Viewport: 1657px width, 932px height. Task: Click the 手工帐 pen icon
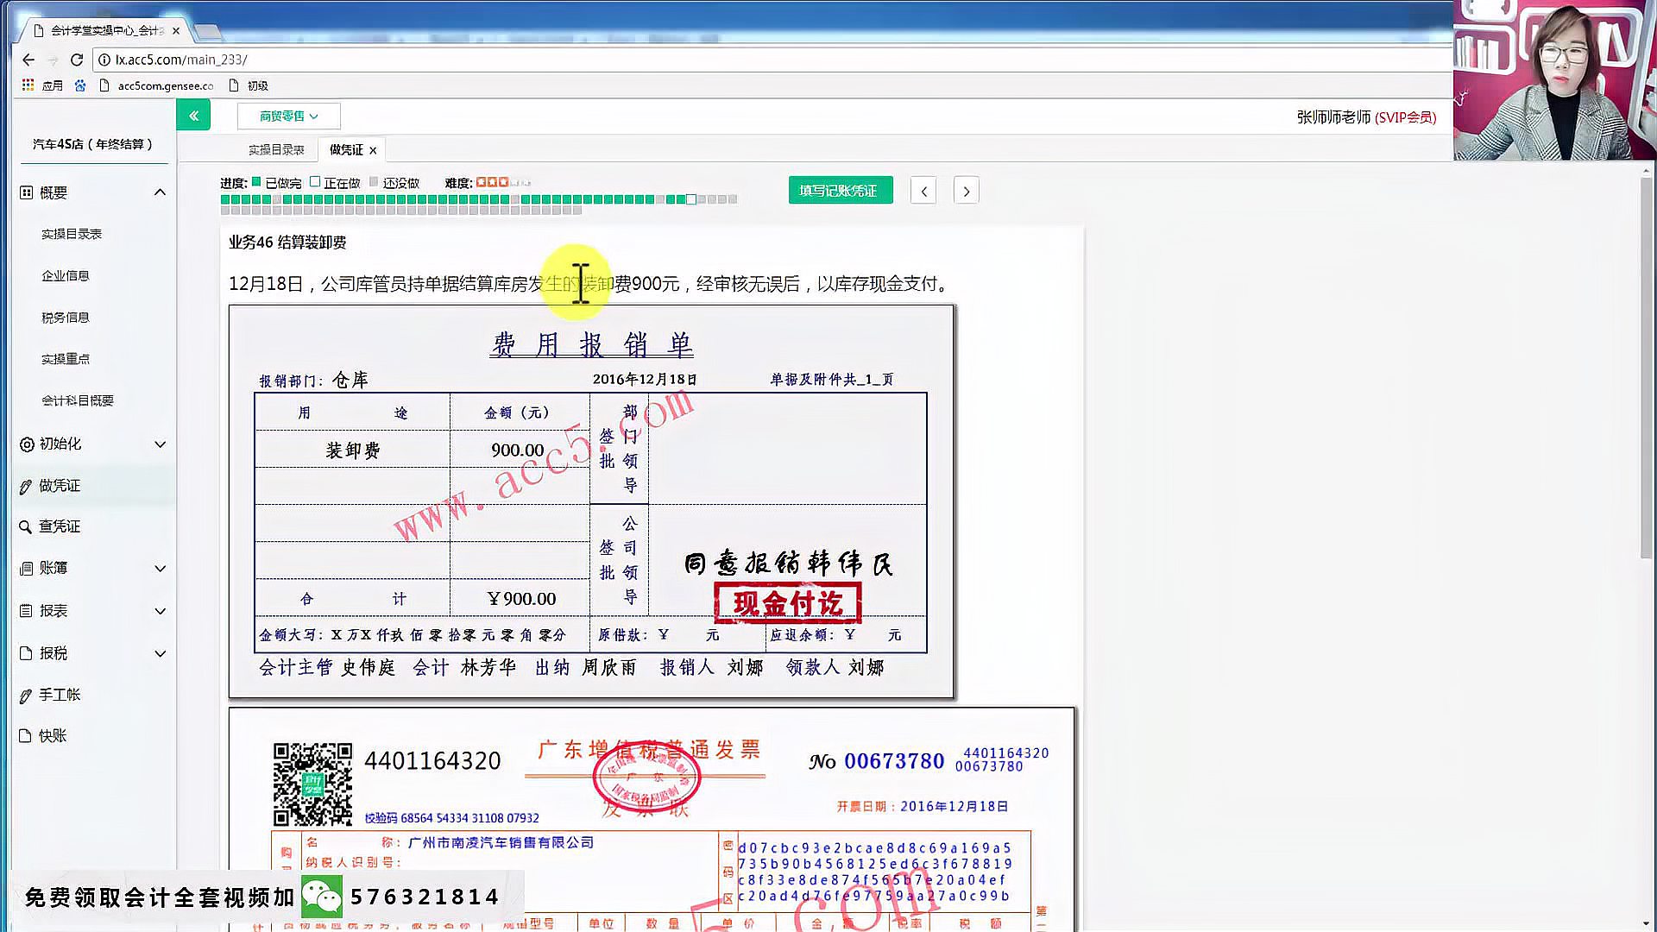tap(26, 695)
